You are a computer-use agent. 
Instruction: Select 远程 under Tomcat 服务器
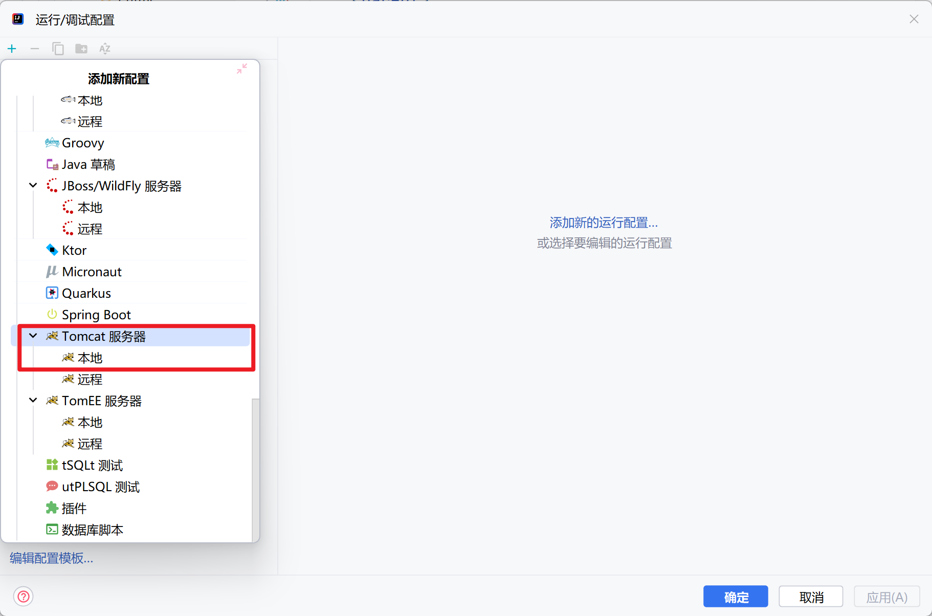click(x=90, y=379)
